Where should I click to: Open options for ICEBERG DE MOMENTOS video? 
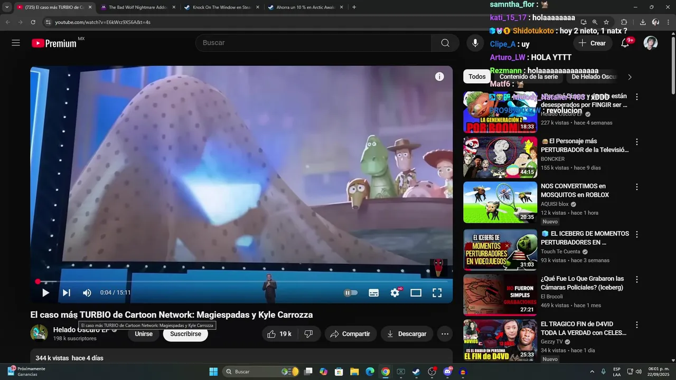[637, 234]
